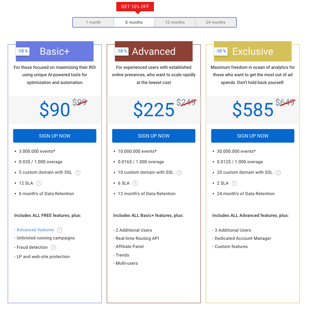Click the Exclusive plan yellow header

tap(253, 51)
